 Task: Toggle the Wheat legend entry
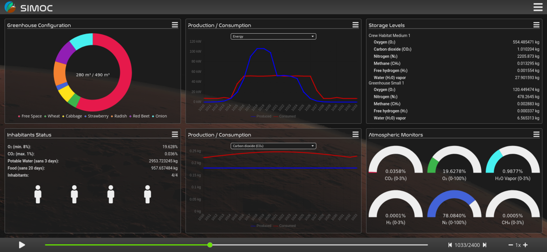(52, 116)
